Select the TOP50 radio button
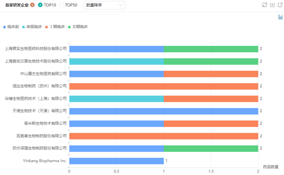 (x=62, y=5)
